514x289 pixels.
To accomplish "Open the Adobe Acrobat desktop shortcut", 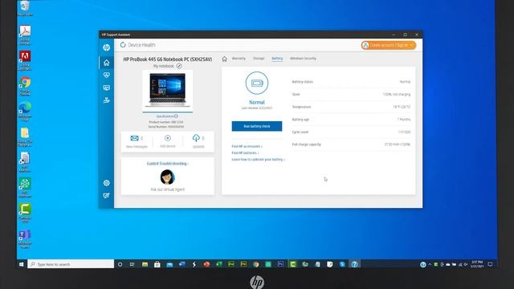I will point(25,35).
